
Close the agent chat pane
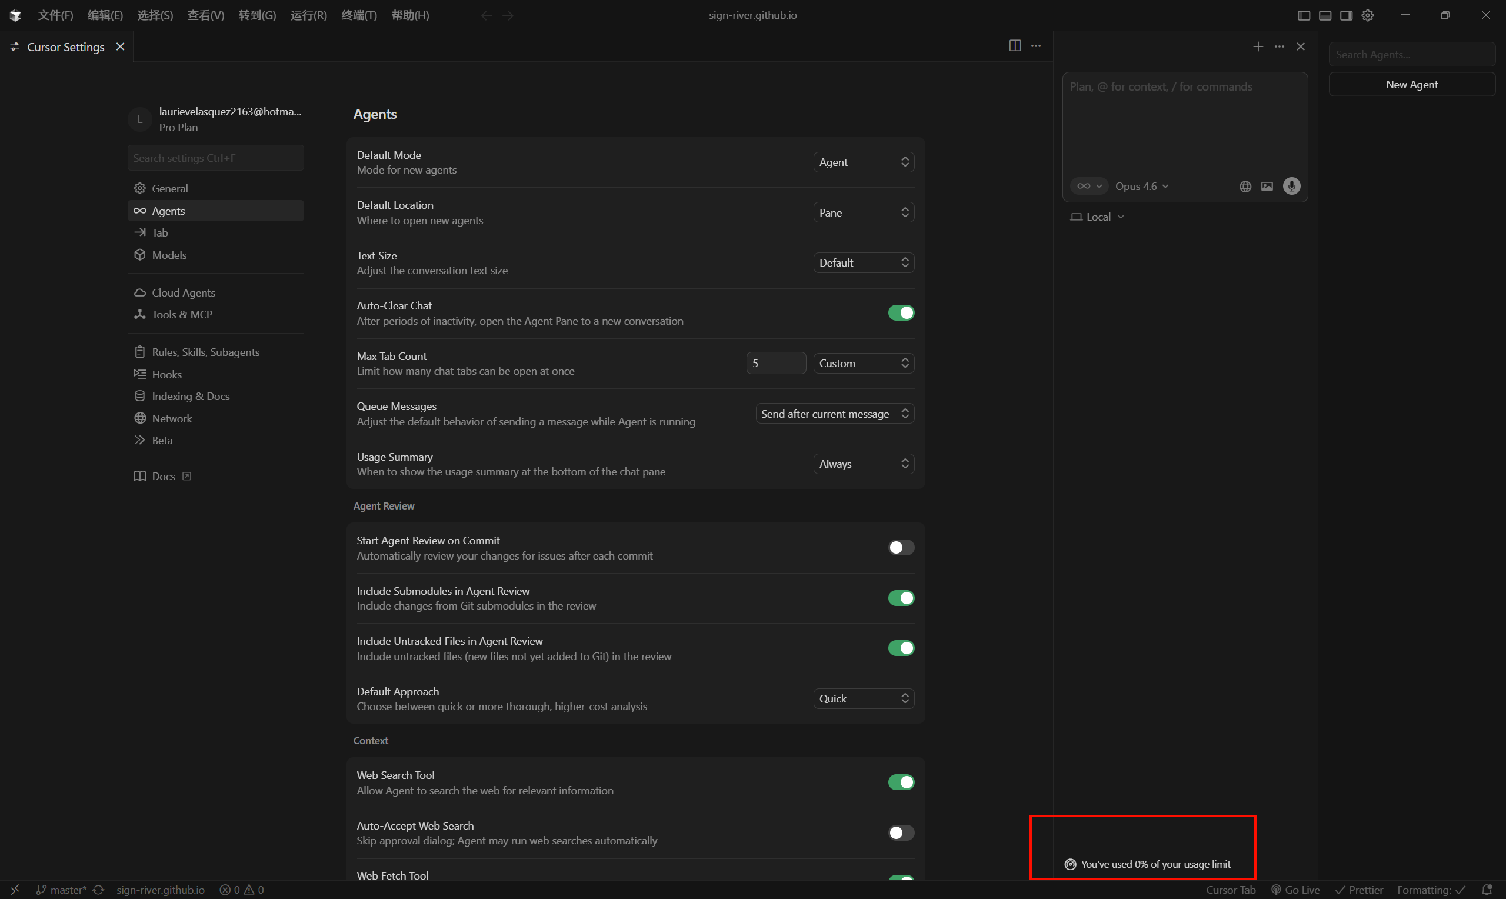[x=1301, y=46]
